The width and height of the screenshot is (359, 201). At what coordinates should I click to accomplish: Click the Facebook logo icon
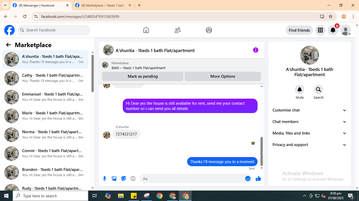point(9,30)
